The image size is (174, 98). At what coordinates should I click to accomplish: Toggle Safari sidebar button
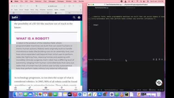[21, 6]
